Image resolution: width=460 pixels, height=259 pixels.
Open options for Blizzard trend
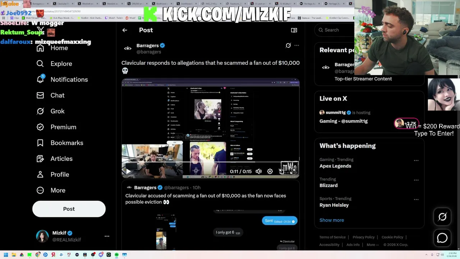tap(416, 180)
